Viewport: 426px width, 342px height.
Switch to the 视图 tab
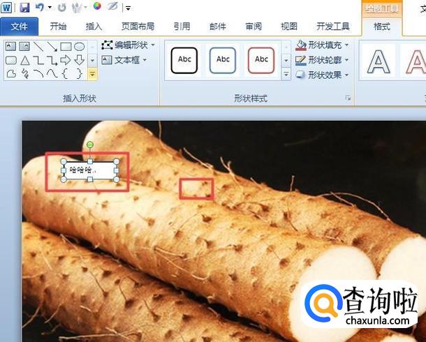pos(289,27)
